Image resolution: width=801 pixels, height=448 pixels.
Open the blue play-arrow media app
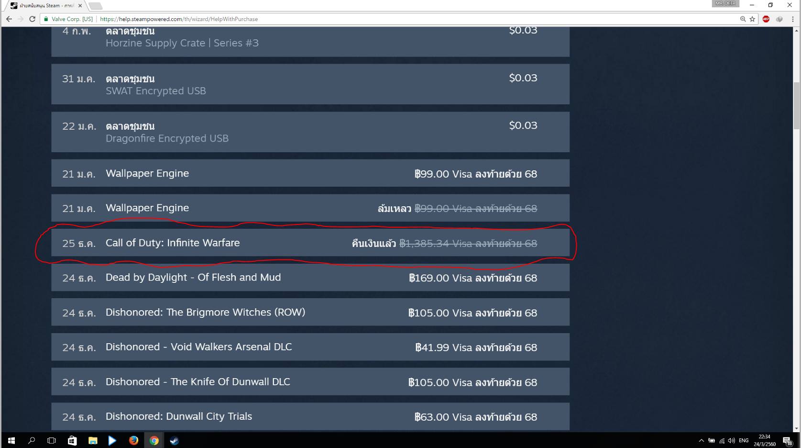(x=112, y=440)
